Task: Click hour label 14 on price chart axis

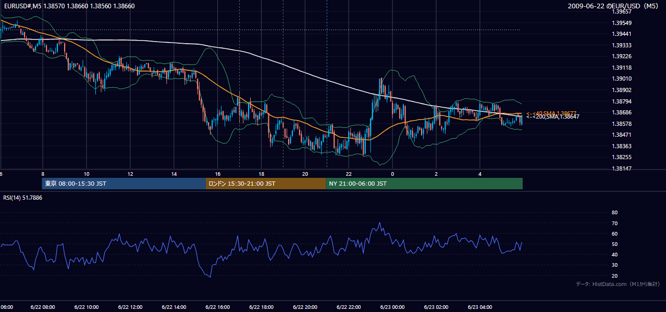Action: [x=174, y=174]
